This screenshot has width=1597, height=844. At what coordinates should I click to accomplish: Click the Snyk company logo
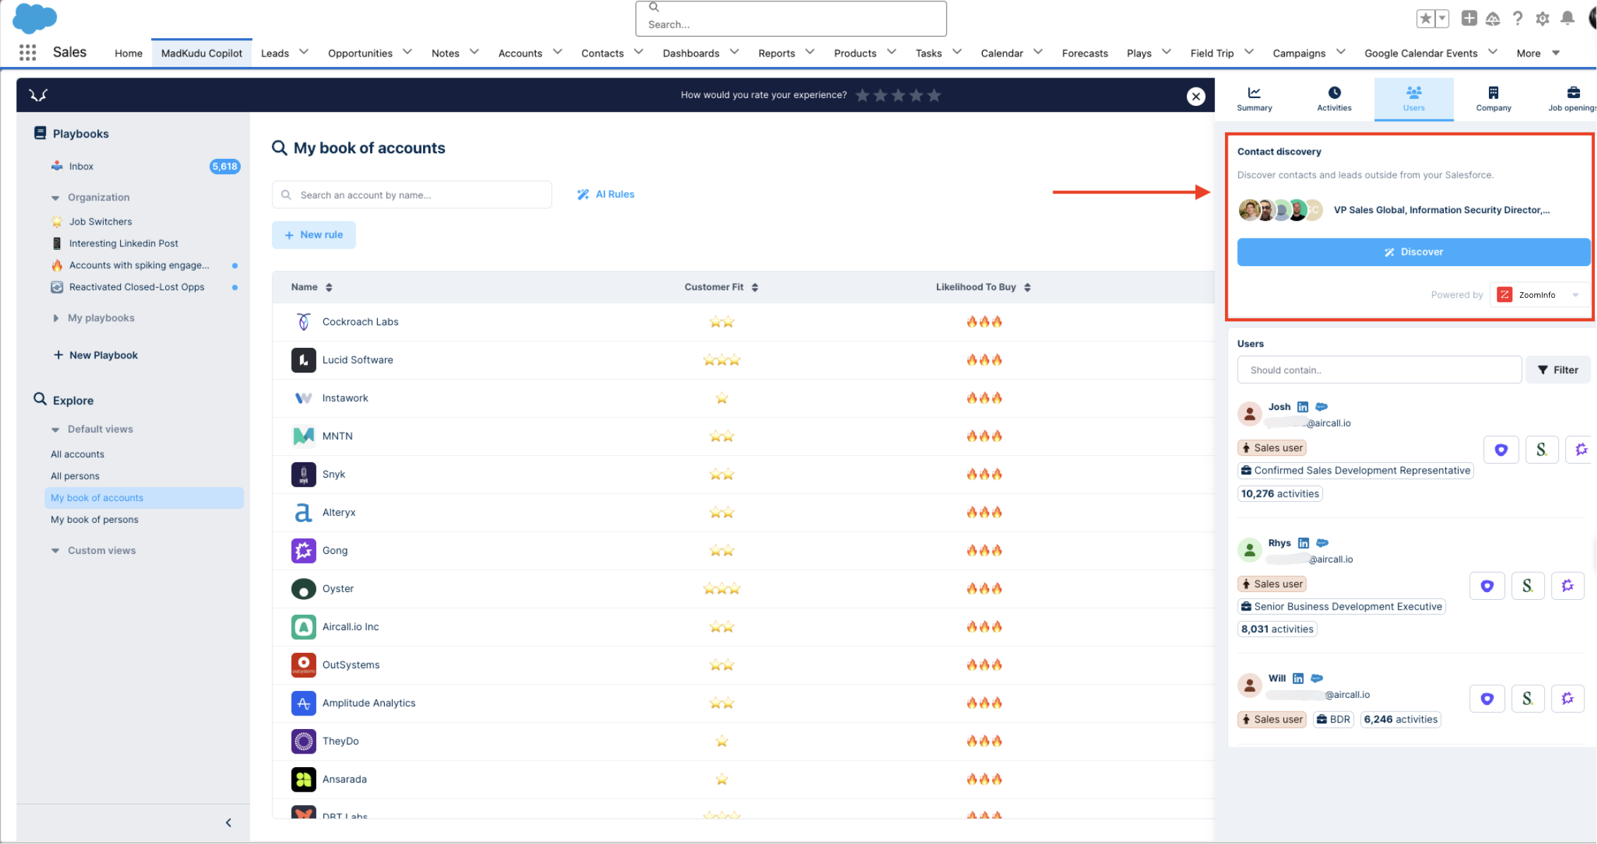tap(304, 474)
